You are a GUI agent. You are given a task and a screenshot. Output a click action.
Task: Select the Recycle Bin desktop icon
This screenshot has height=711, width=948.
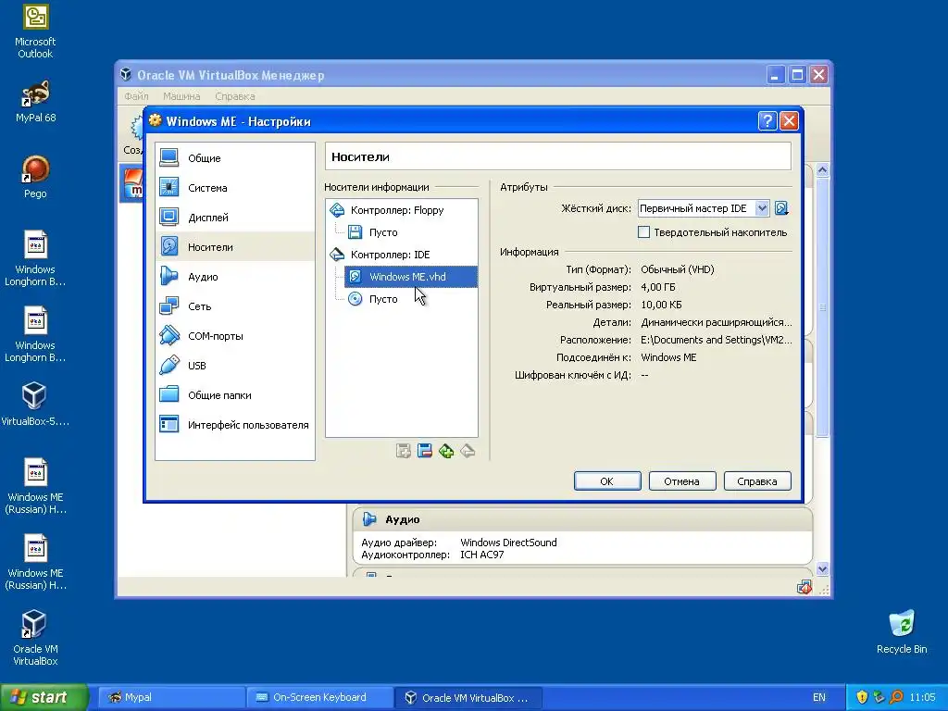pos(902,632)
